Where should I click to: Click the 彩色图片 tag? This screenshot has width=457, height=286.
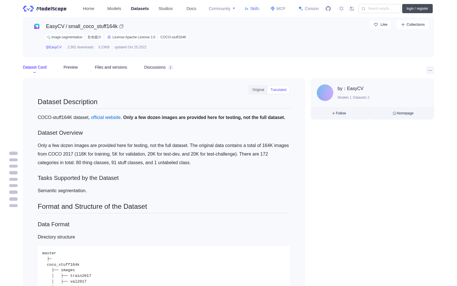94,37
